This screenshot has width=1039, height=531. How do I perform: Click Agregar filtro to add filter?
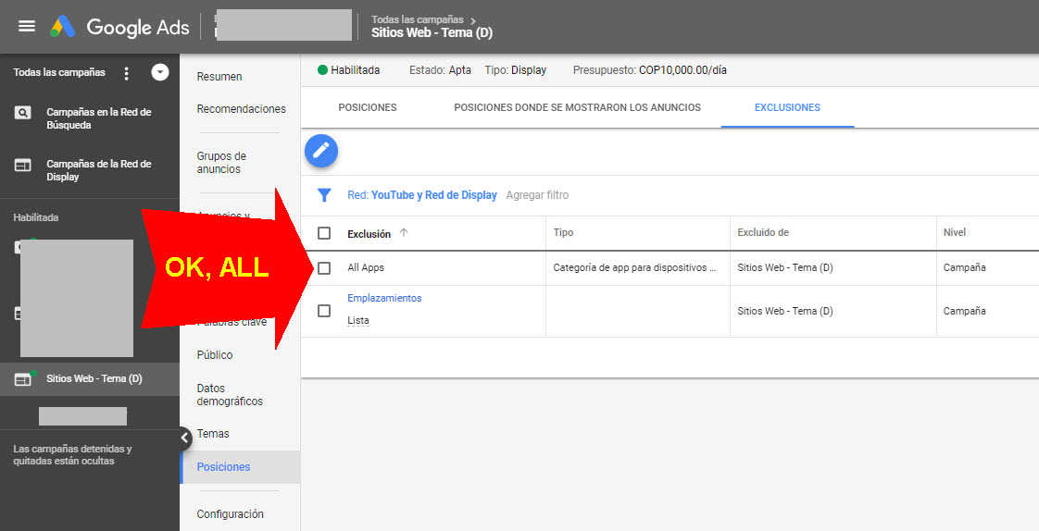(x=537, y=195)
